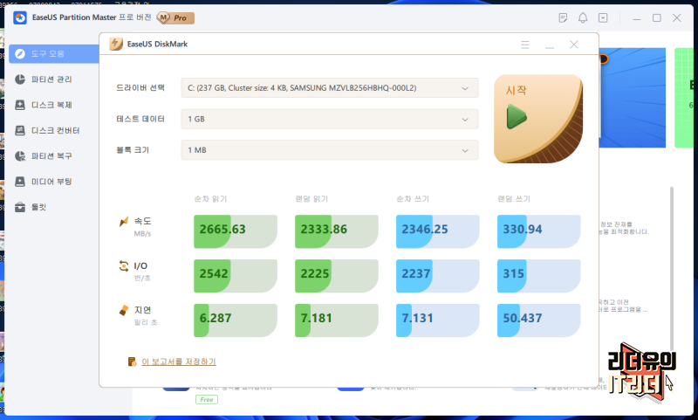Click the random write speed 330.94 value

click(x=522, y=230)
